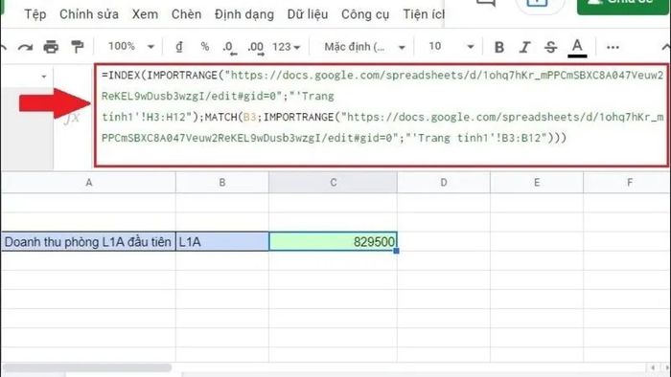Toggle bold formatting

point(499,47)
